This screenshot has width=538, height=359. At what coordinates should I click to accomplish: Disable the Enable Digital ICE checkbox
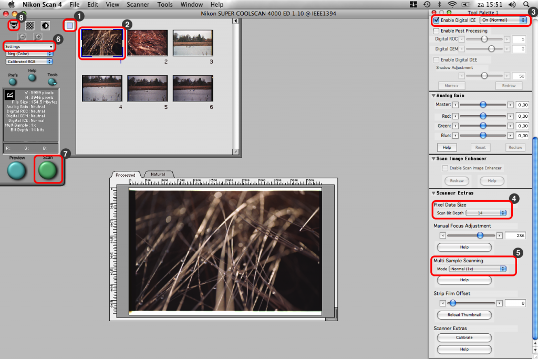click(437, 20)
